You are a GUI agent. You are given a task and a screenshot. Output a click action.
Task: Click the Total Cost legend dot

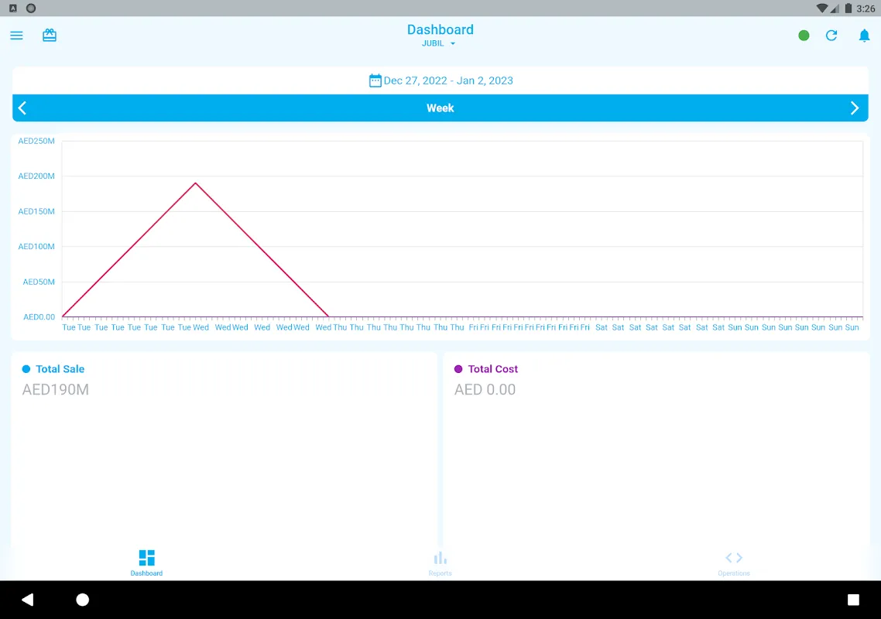tap(458, 369)
